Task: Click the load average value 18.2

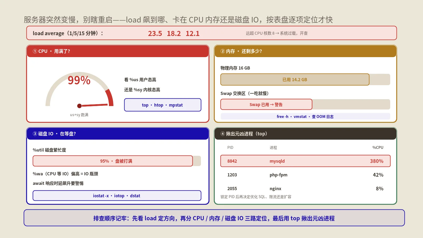Action: (174, 34)
